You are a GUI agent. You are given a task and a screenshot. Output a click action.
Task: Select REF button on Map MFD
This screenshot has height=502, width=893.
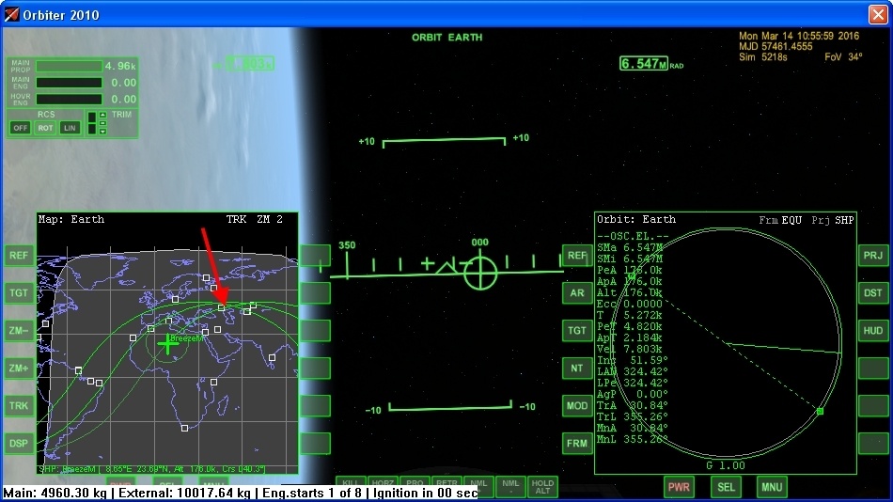pos(18,256)
